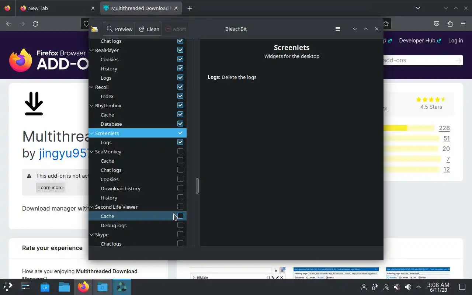Close the New Tab tab
The height and width of the screenshot is (295, 472).
point(93,8)
